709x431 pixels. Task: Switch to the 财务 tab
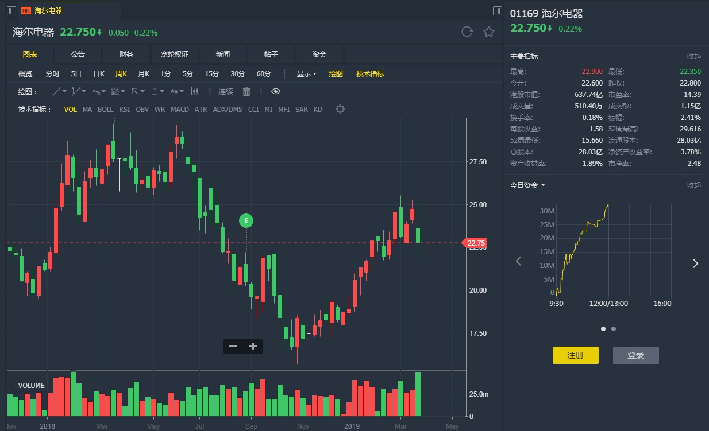pos(126,55)
